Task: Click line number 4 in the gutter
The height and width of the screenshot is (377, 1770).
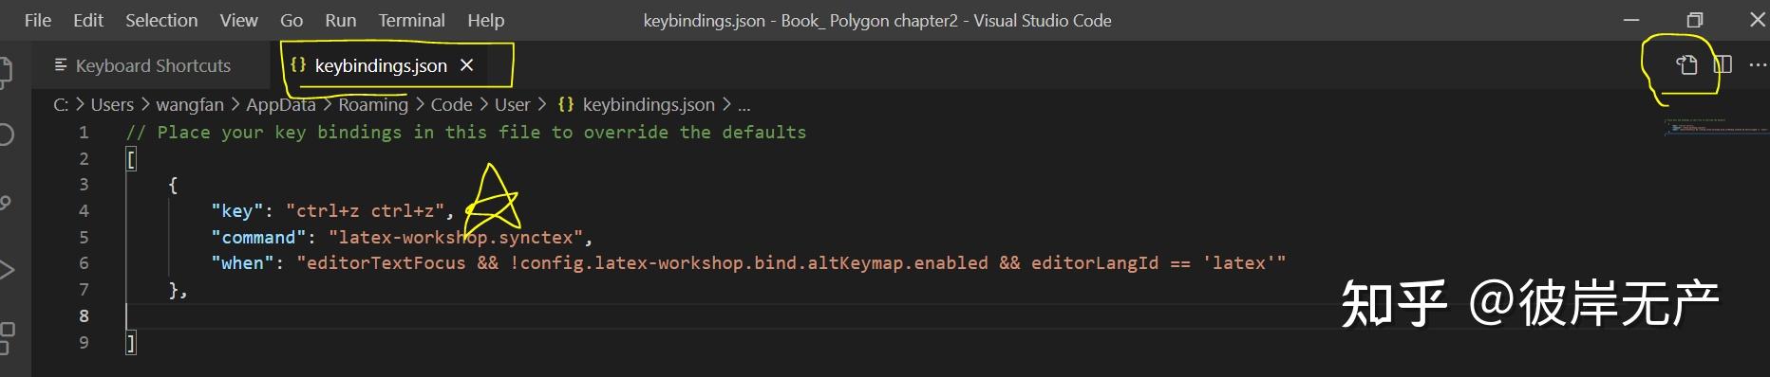Action: point(84,210)
